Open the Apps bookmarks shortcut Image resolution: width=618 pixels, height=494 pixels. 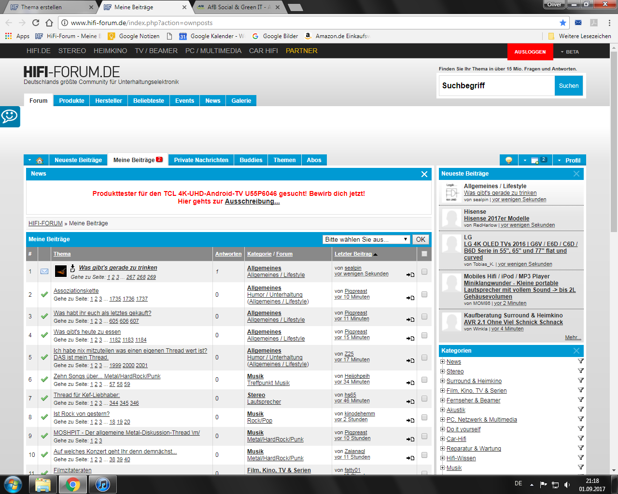tap(17, 36)
